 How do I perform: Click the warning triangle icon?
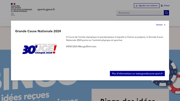pyautogui.click(x=136, y=6)
